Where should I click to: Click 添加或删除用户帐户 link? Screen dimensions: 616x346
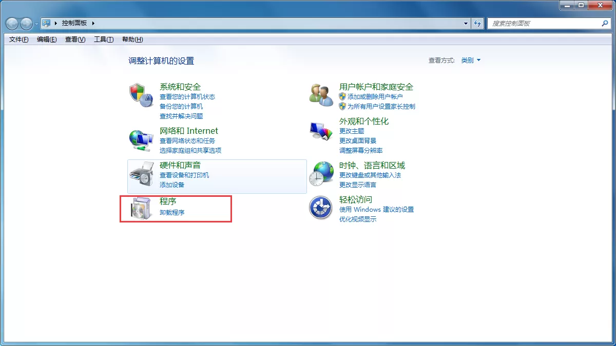[375, 96]
